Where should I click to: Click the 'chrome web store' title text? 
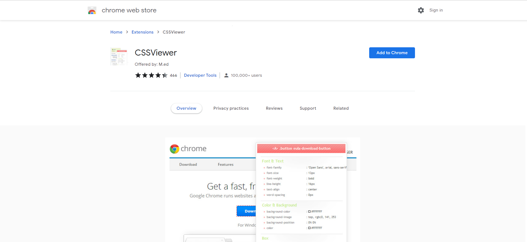pos(129,10)
